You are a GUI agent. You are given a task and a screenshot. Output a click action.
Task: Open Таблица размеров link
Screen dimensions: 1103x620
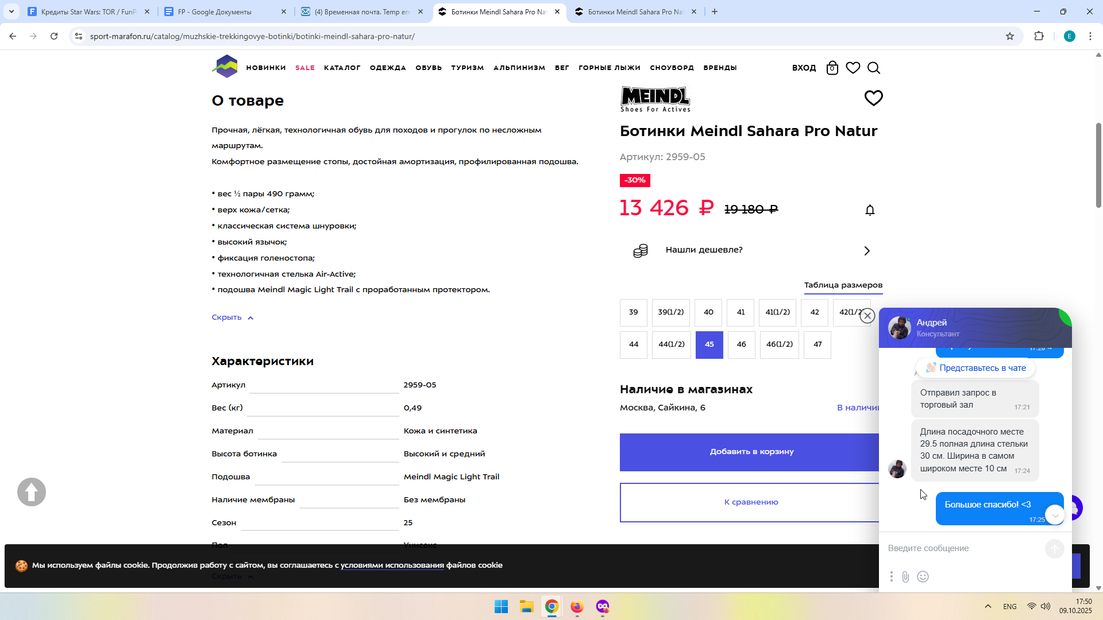click(843, 285)
